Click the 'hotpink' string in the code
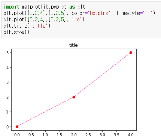 coord(99,13)
